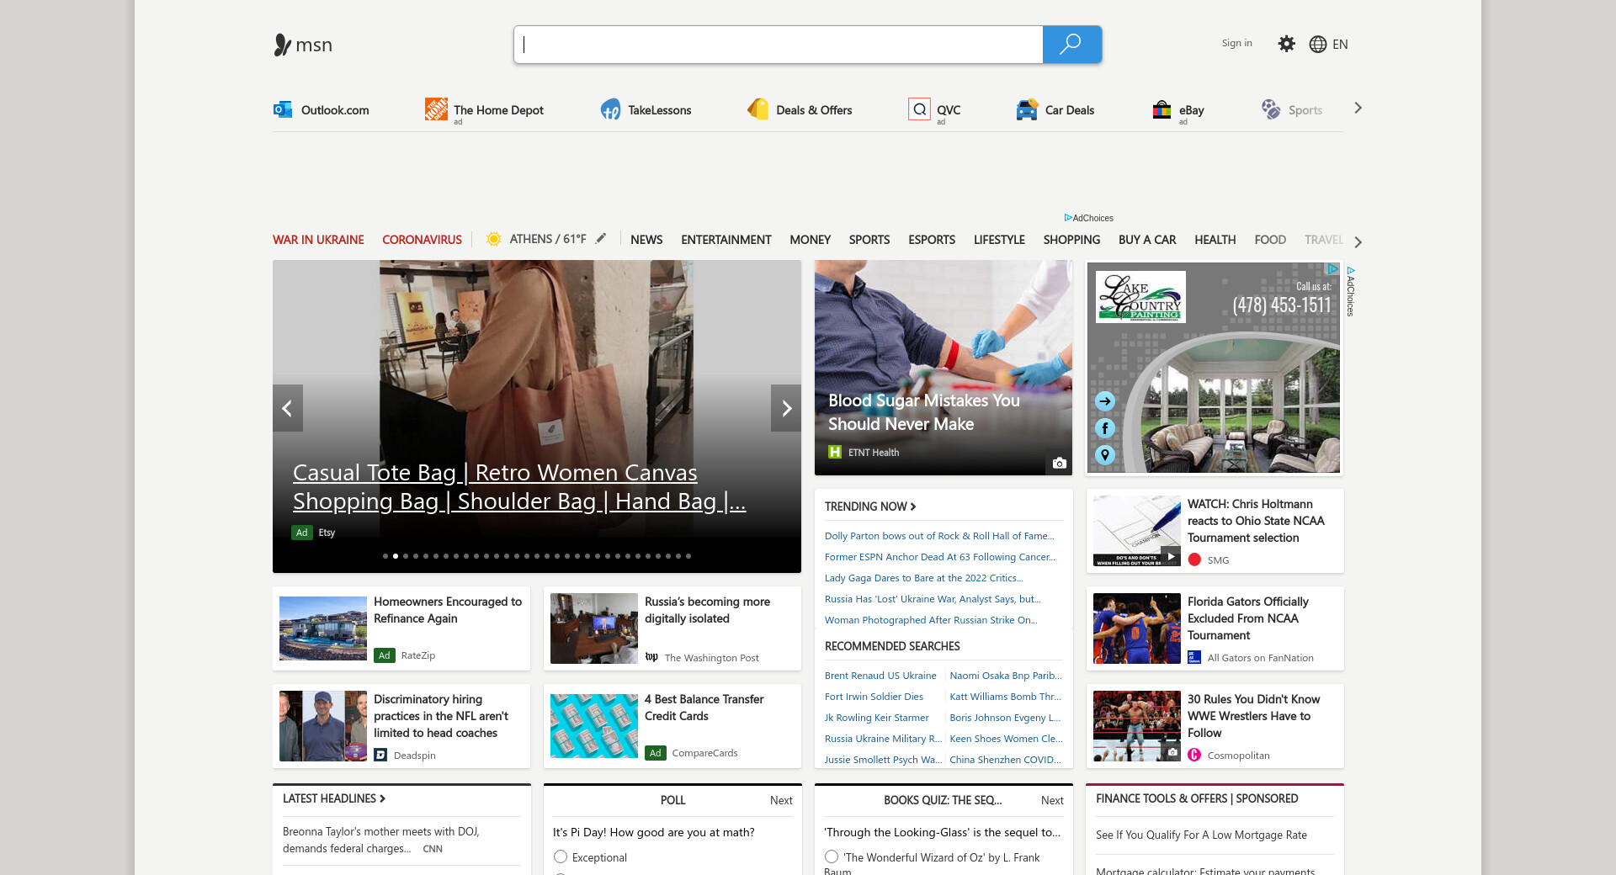Open the War in Ukraine tab

coord(318,240)
